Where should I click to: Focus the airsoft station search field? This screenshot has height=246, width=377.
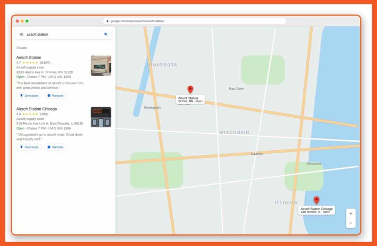(x=64, y=34)
